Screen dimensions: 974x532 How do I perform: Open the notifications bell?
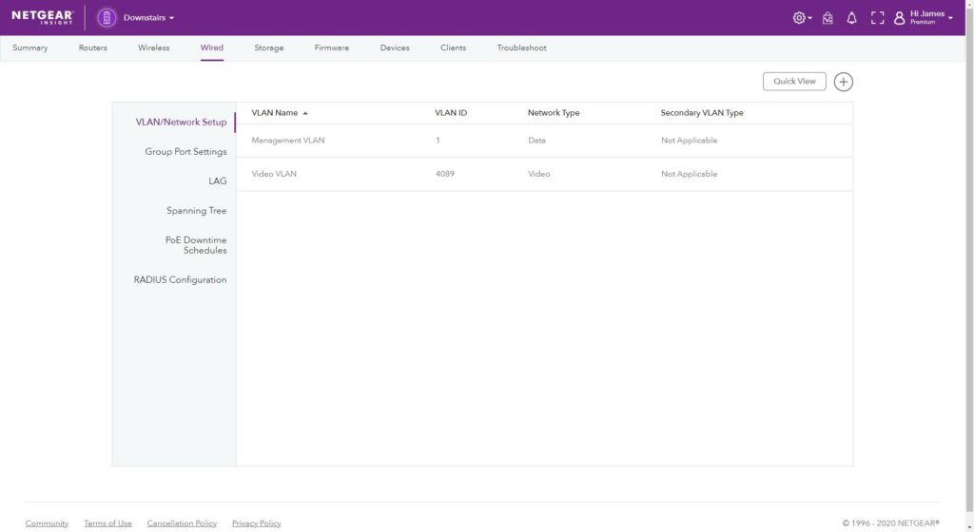click(852, 18)
